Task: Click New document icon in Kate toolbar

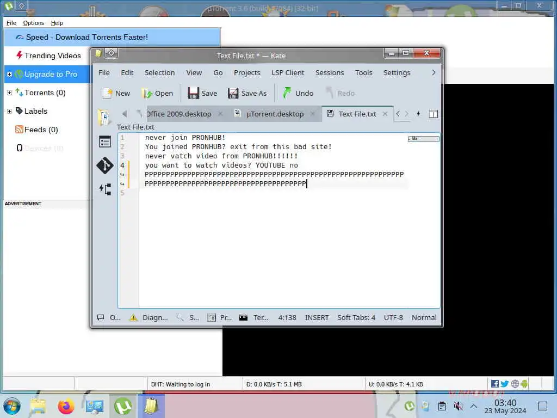Action: [107, 93]
